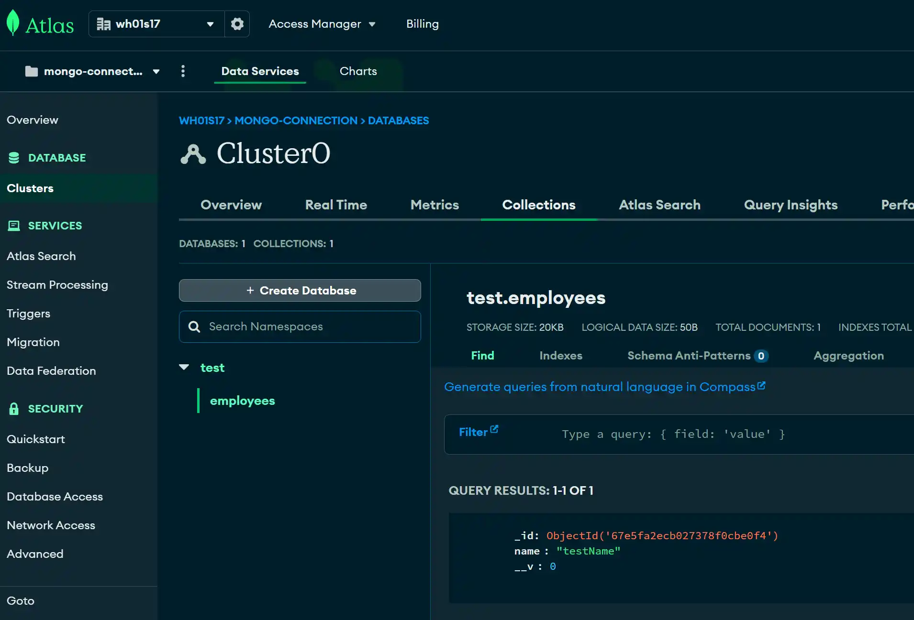The width and height of the screenshot is (914, 620).
Task: Click the WH01S17 breadcrumb link
Action: [x=201, y=120]
